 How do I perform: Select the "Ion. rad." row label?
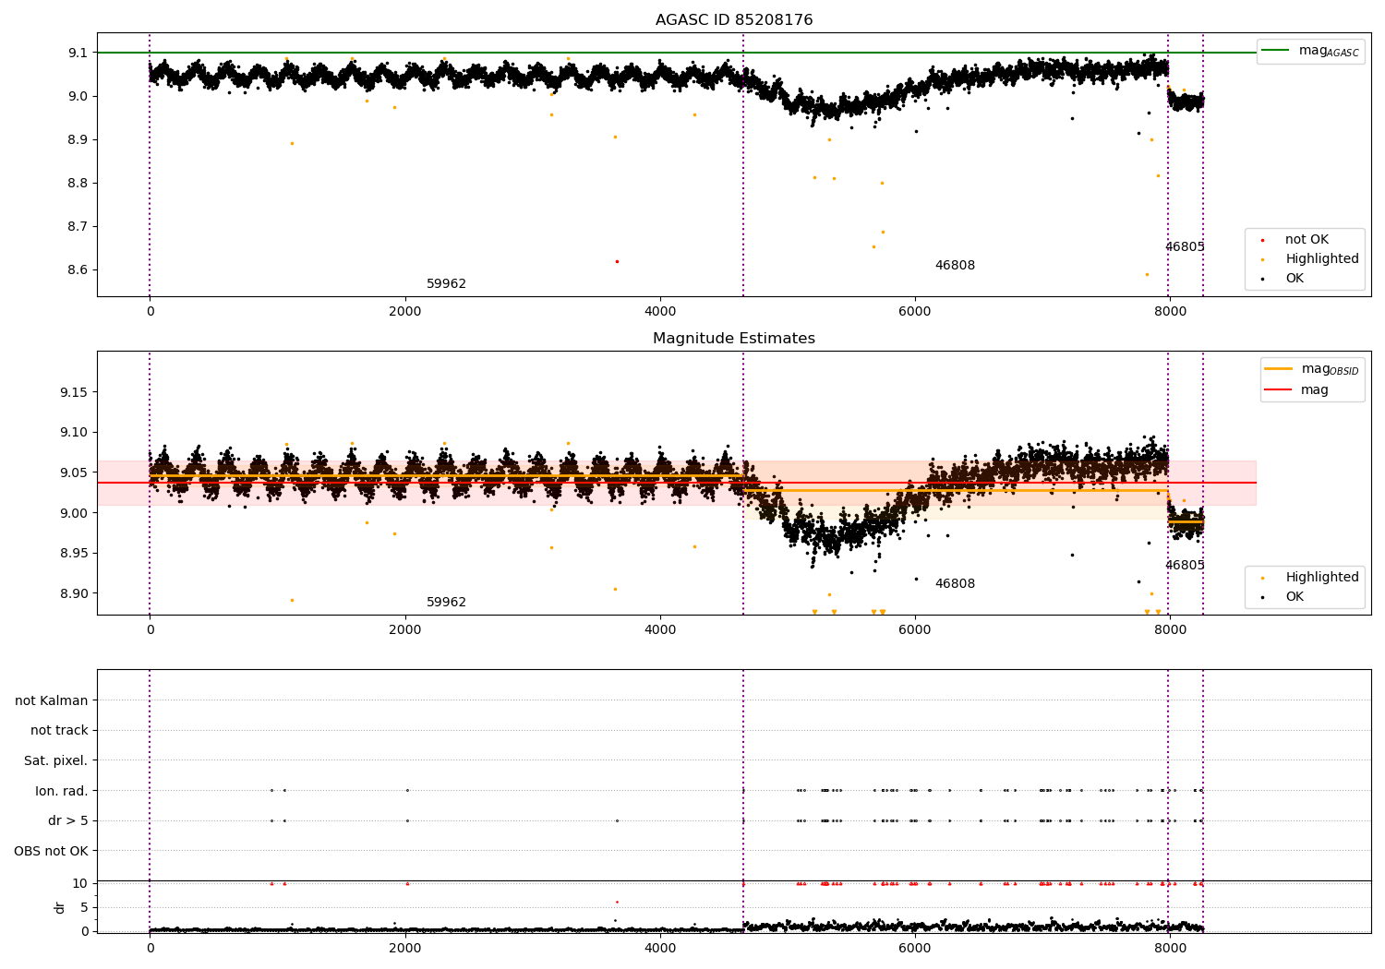click(x=62, y=791)
